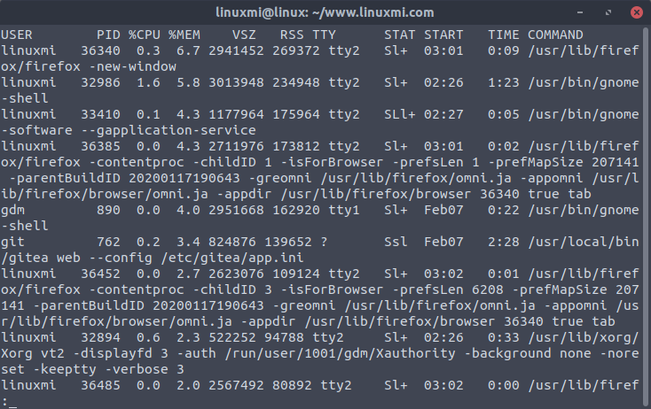
Task: Click the %MEM column header
Action: click(x=184, y=34)
